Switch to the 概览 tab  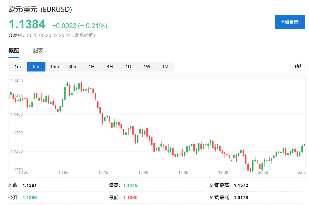click(14, 50)
